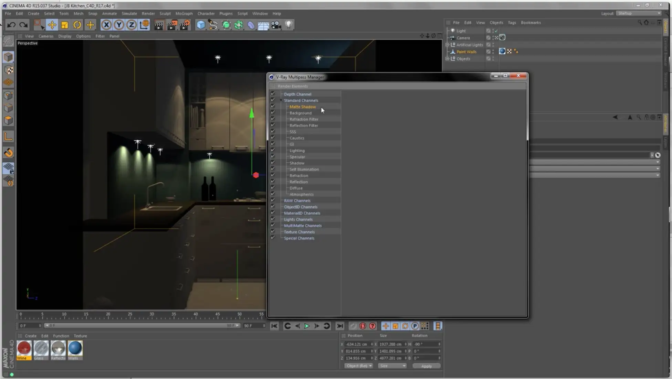Image resolution: width=672 pixels, height=379 pixels.
Task: Open the Render menu
Action: click(148, 13)
